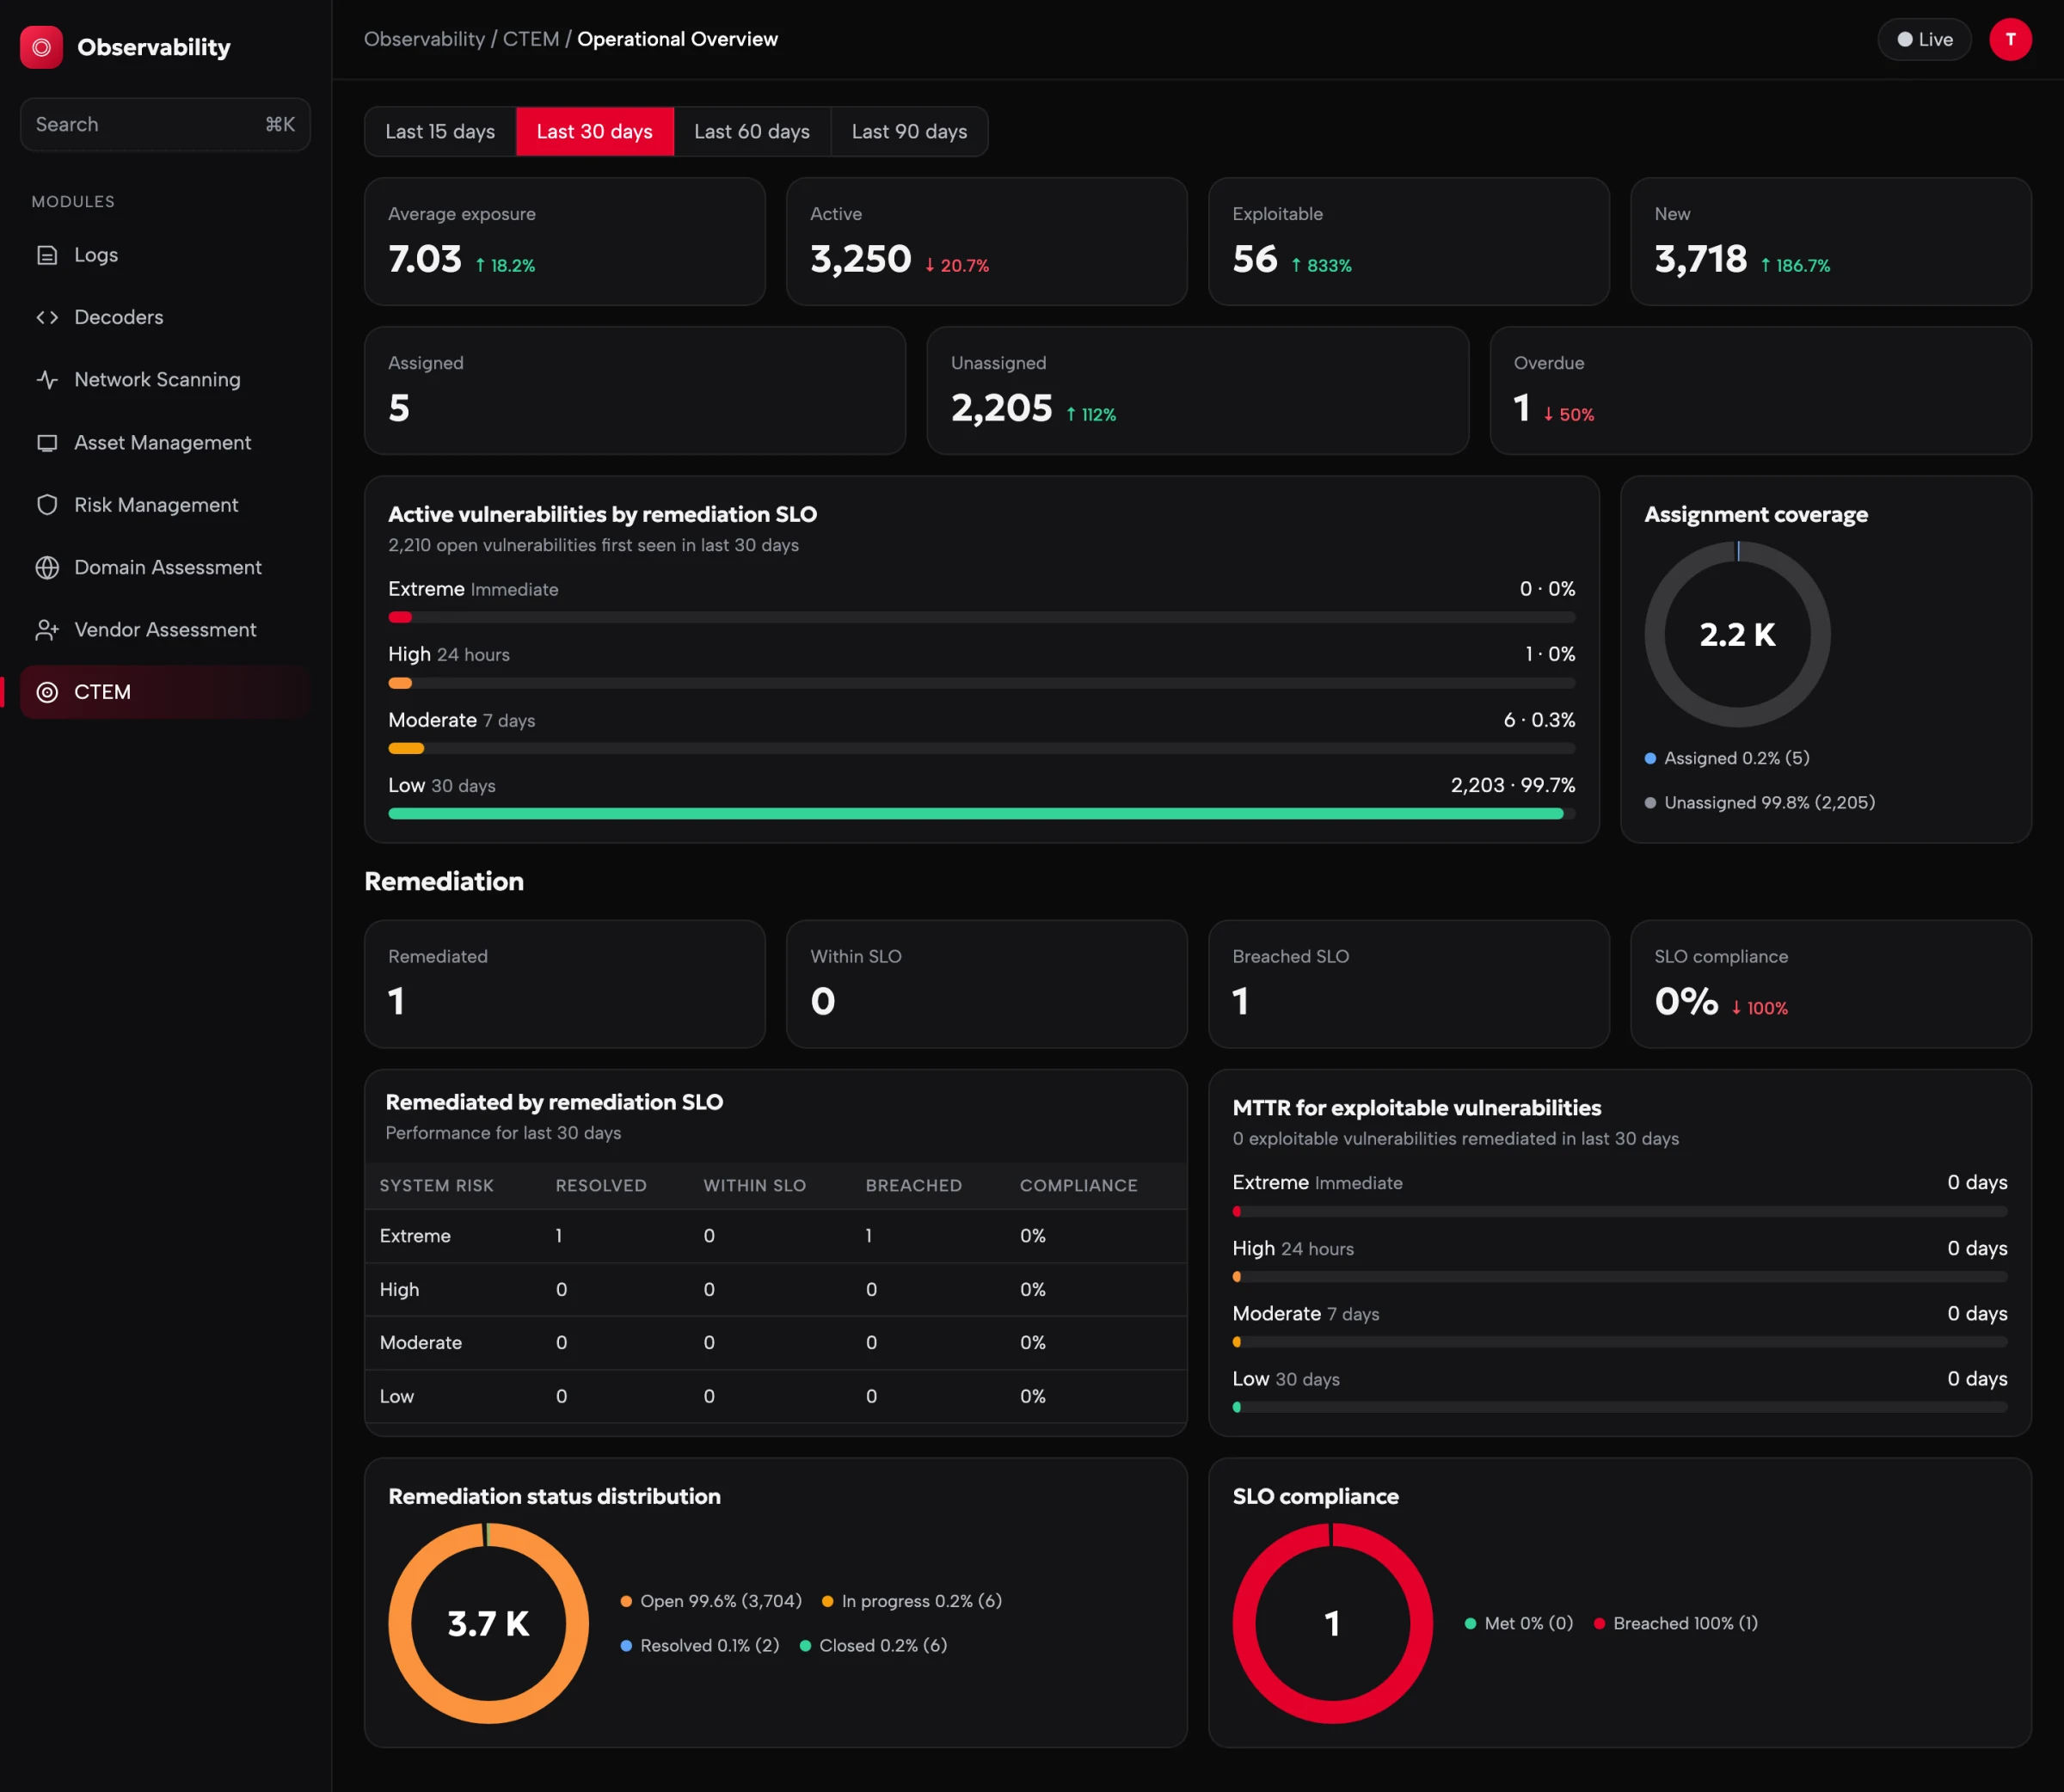Image resolution: width=2064 pixels, height=1792 pixels.
Task: Toggle the Live status indicator
Action: pyautogui.click(x=1924, y=40)
